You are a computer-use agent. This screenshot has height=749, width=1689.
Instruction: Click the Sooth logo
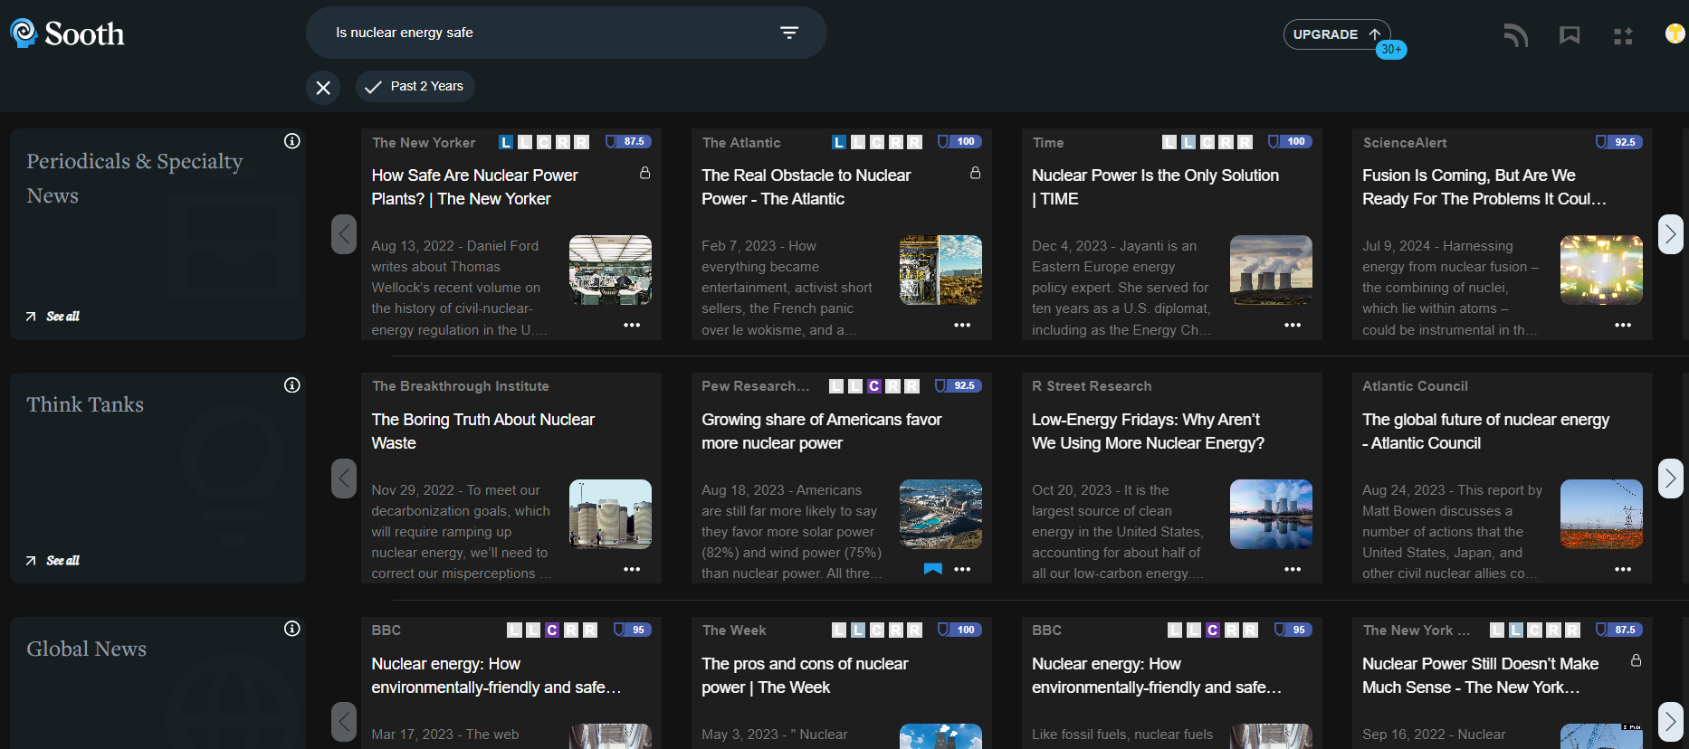(x=67, y=33)
